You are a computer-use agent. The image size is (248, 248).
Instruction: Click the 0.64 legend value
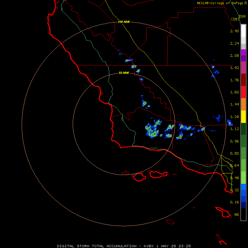click(x=234, y=166)
